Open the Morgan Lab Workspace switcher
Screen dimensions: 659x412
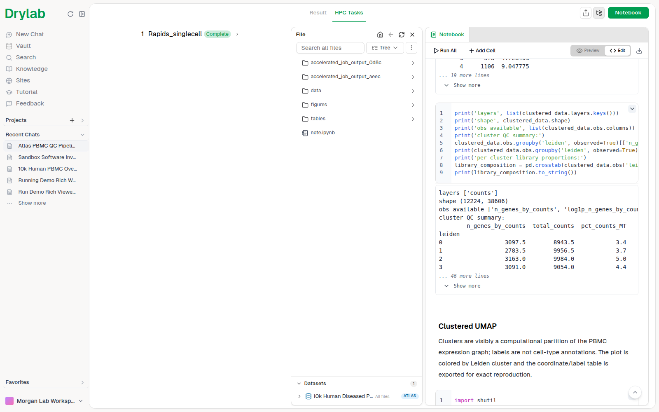tap(44, 401)
